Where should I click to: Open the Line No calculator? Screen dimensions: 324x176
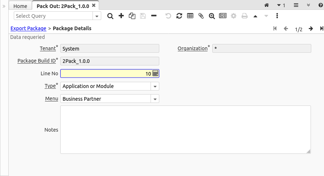coord(155,73)
